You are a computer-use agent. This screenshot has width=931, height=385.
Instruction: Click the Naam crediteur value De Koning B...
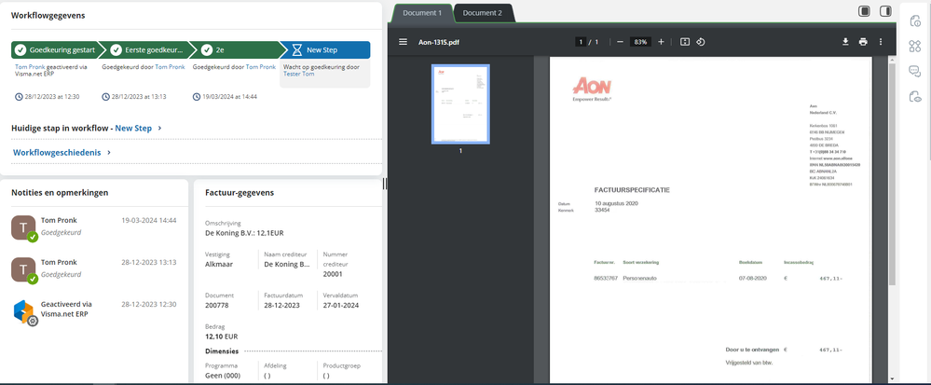(x=287, y=265)
